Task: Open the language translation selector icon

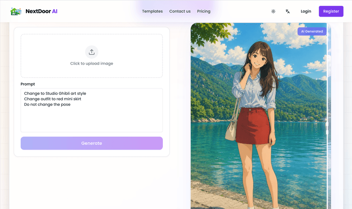Action: [287, 11]
